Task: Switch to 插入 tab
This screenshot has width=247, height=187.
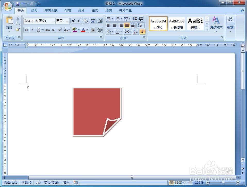Action: pyautogui.click(x=34, y=11)
